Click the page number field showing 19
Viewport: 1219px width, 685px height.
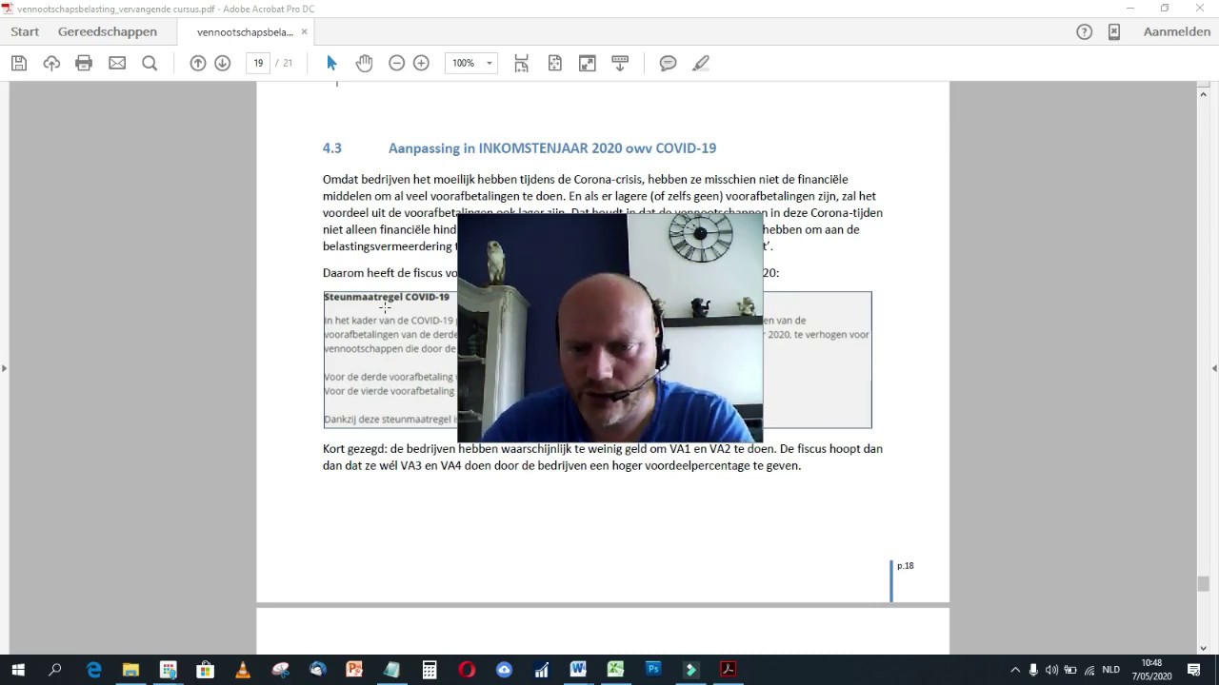(x=258, y=63)
